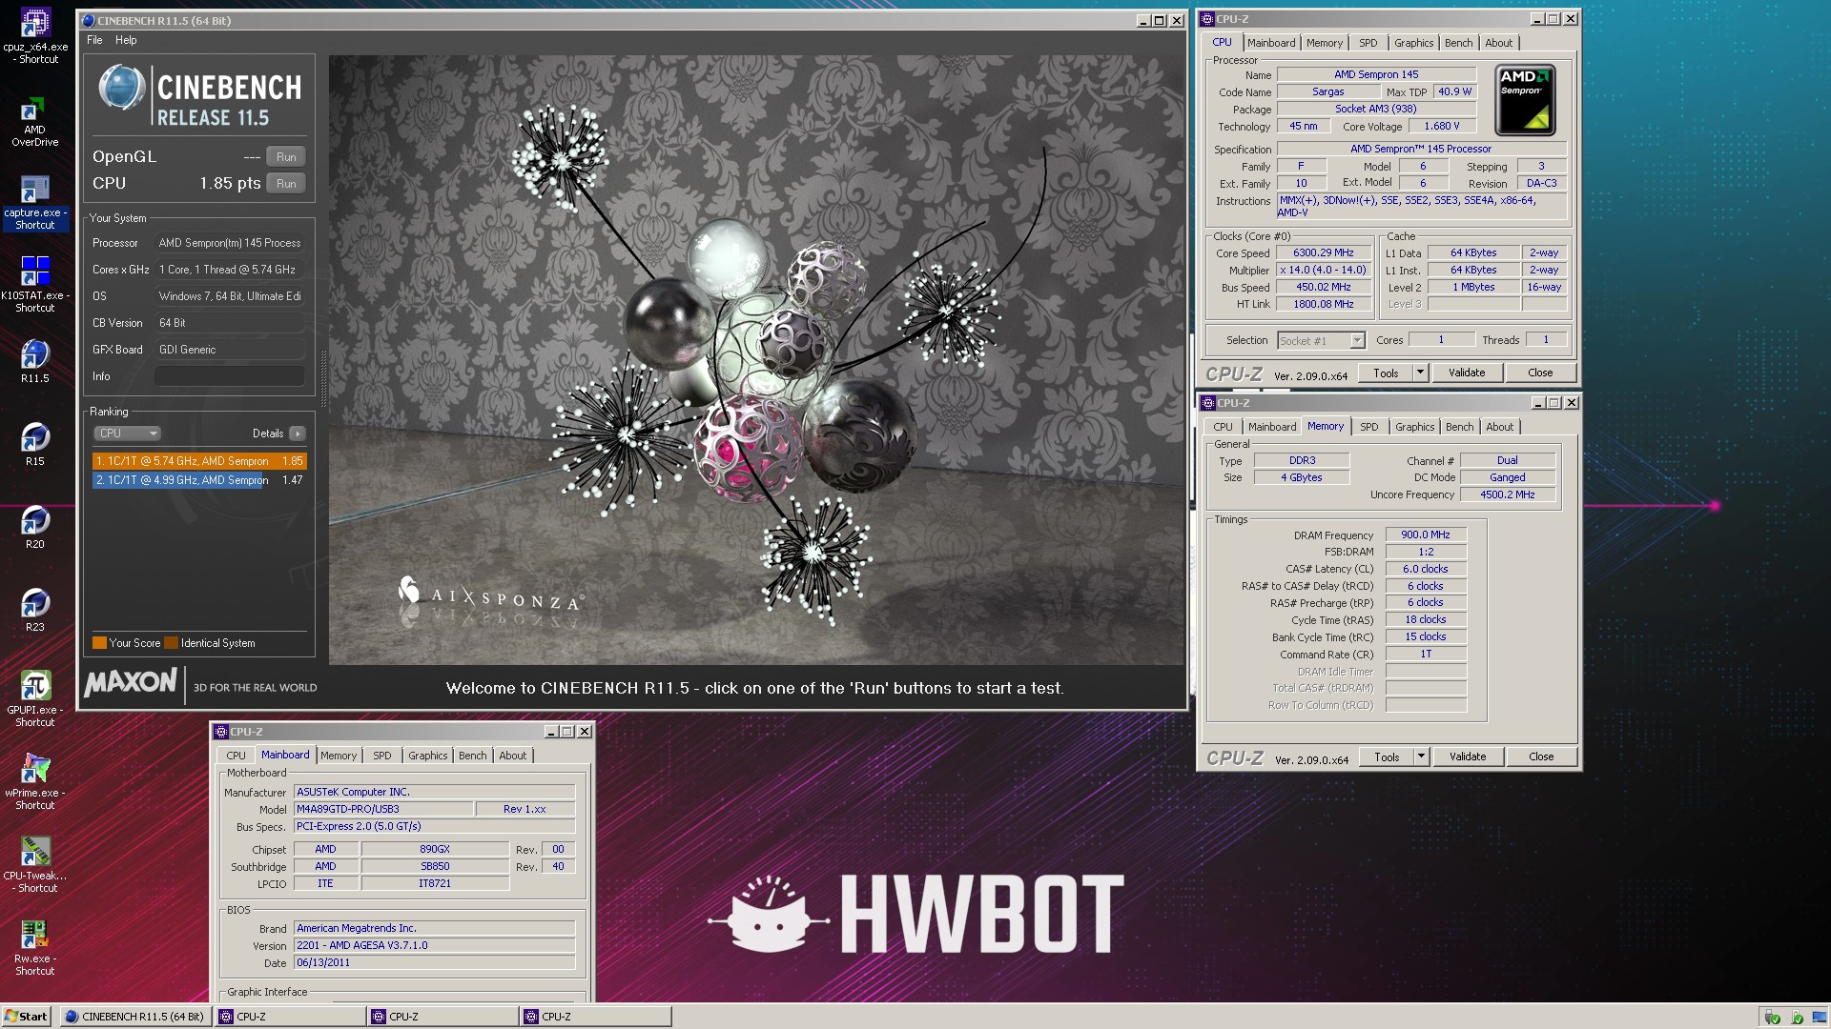Click the Cinebench globe logo icon
Image resolution: width=1831 pixels, height=1029 pixels.
(x=122, y=89)
